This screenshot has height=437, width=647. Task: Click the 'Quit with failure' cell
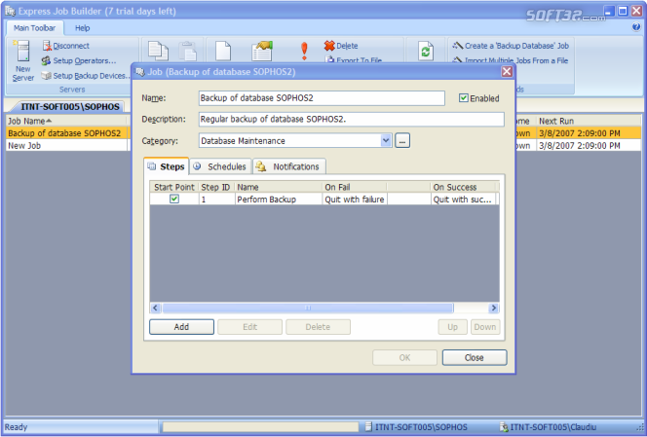355,200
